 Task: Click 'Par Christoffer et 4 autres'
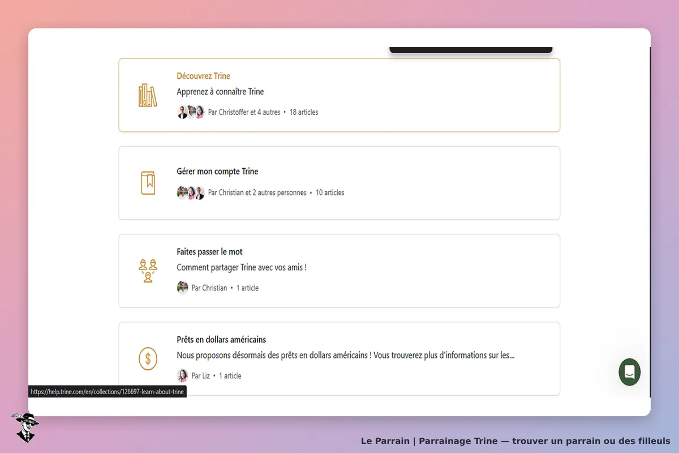tap(244, 112)
